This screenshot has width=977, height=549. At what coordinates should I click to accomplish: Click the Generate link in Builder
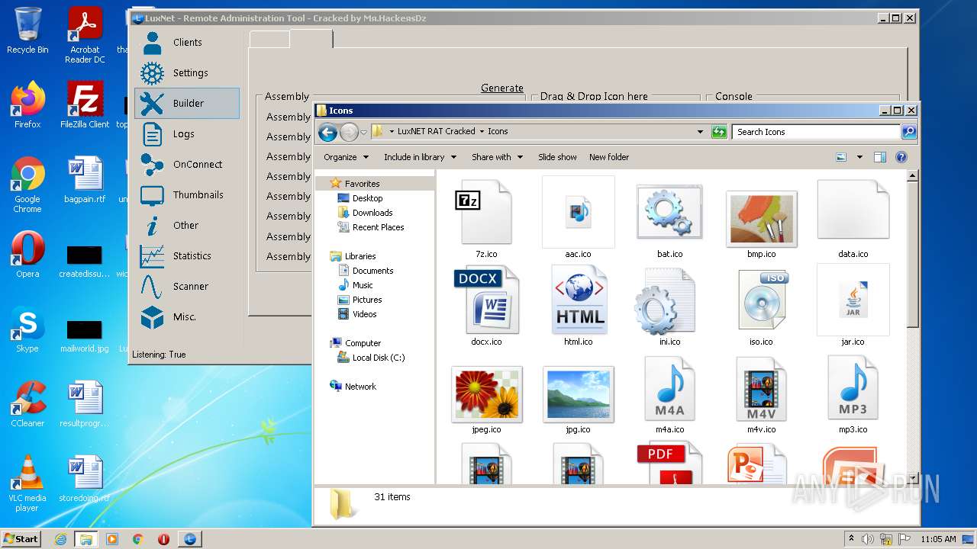click(x=502, y=88)
